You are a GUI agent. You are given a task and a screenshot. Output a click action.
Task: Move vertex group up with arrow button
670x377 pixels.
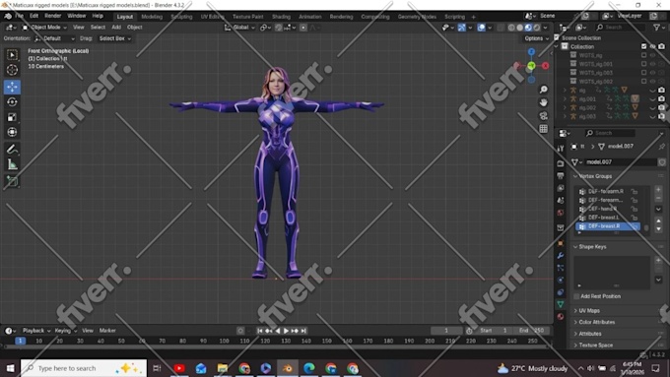point(658,221)
